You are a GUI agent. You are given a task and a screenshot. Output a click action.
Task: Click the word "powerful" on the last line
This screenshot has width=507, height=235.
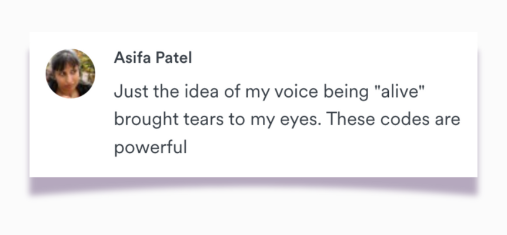[150, 147]
